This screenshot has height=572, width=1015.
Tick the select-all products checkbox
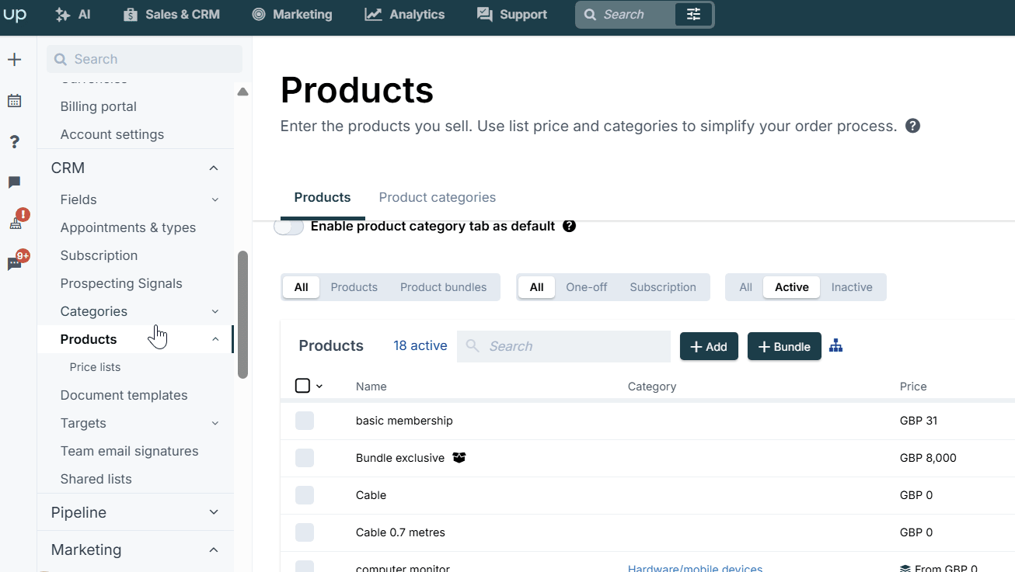click(303, 386)
